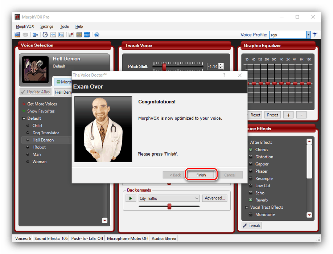Image resolution: width=333 pixels, height=254 pixels.
Task: Click the 1K equalizer band slider handle
Action: [281, 83]
